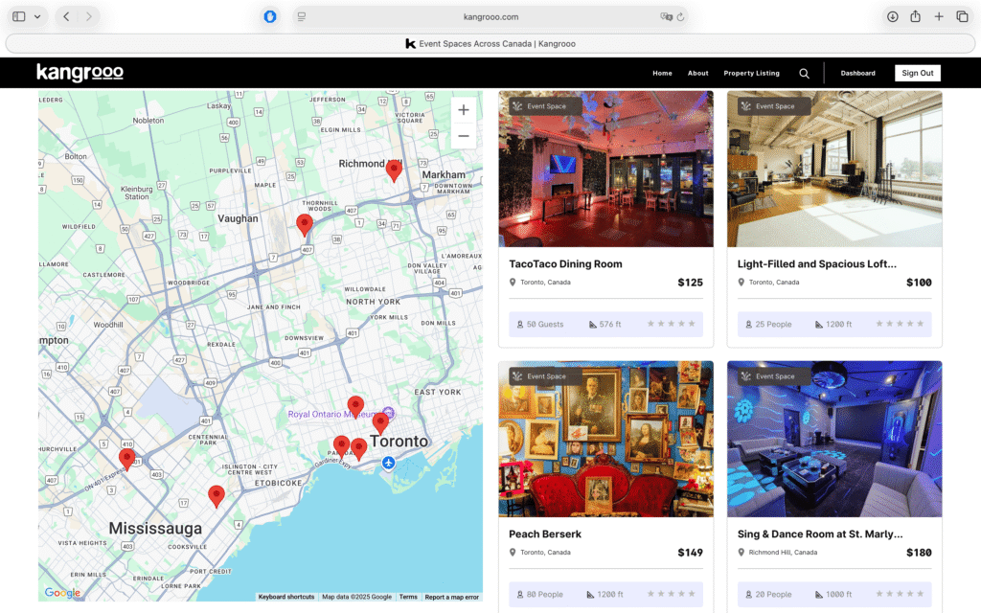Click the Safari share icon
Screen dimensions: 981x613
(x=915, y=16)
